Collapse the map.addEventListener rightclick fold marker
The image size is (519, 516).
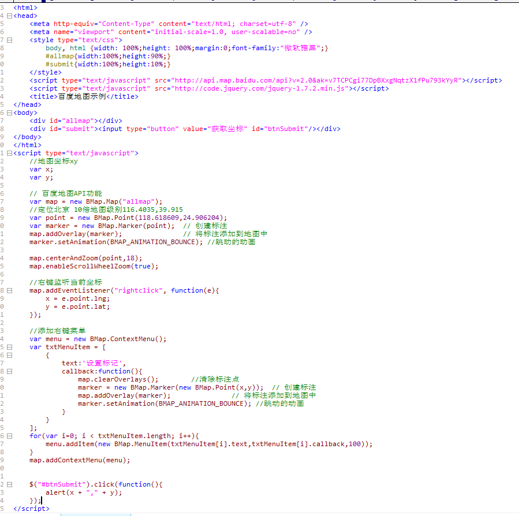pos(9,290)
